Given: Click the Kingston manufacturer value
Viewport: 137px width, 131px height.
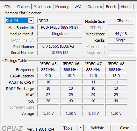Looking at the screenshot, I should tap(59, 34).
